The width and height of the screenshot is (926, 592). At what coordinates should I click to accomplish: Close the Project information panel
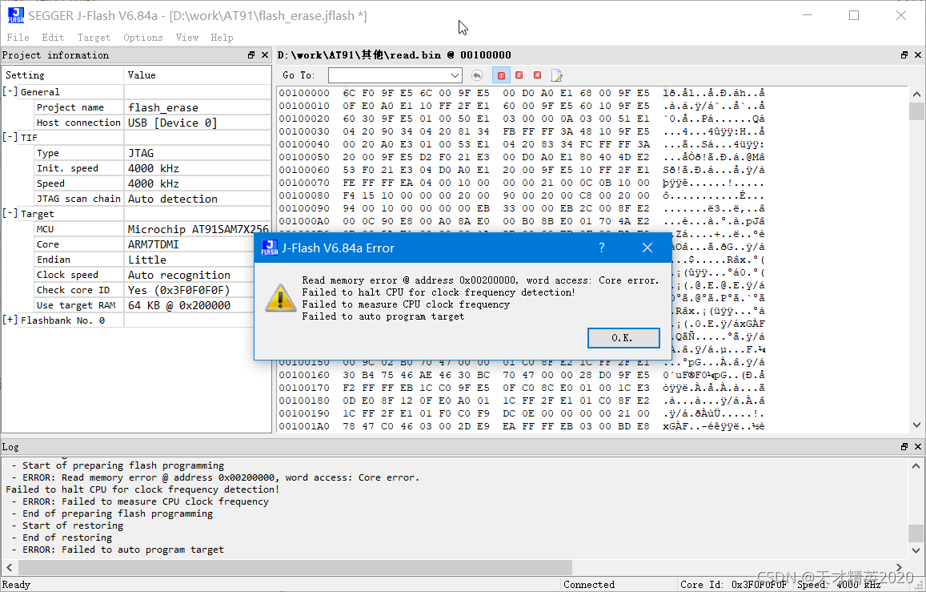coord(265,55)
